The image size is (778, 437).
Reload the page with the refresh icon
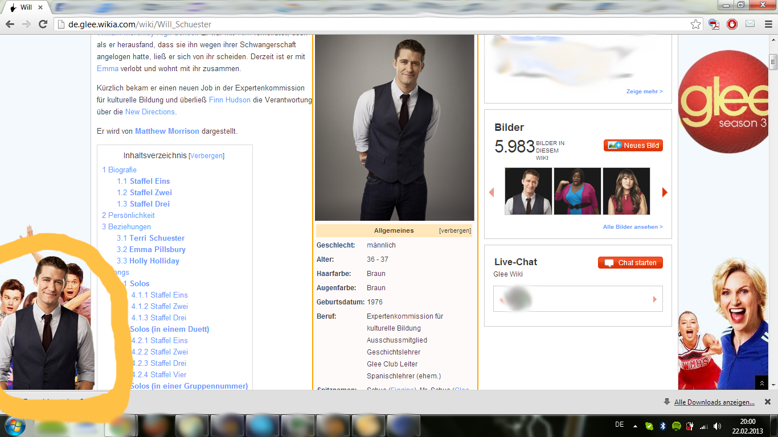click(43, 24)
